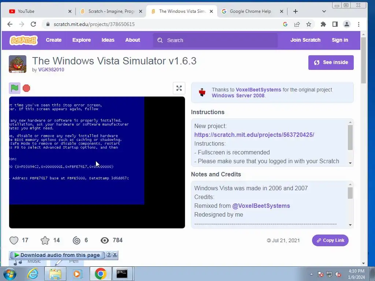The width and height of the screenshot is (375, 281).
Task: Click the remix credit user avatar
Action: tap(202, 92)
